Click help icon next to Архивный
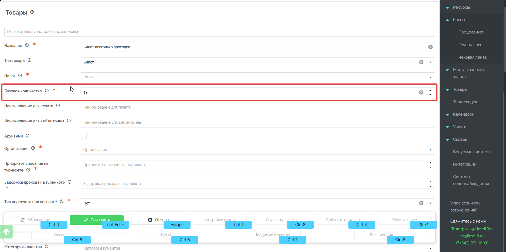506x252 pixels. [x=28, y=136]
